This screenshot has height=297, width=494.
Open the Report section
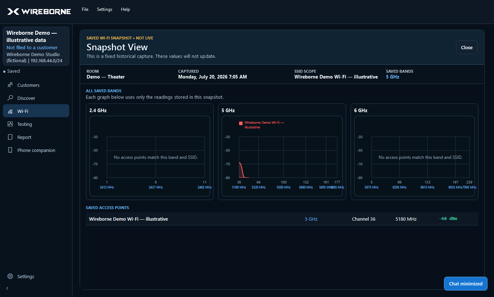pos(36,137)
